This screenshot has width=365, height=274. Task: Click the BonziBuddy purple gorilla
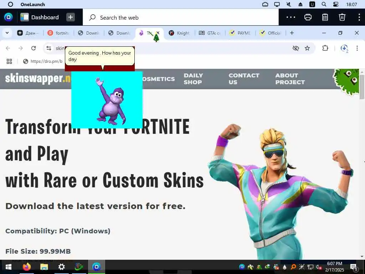111,101
